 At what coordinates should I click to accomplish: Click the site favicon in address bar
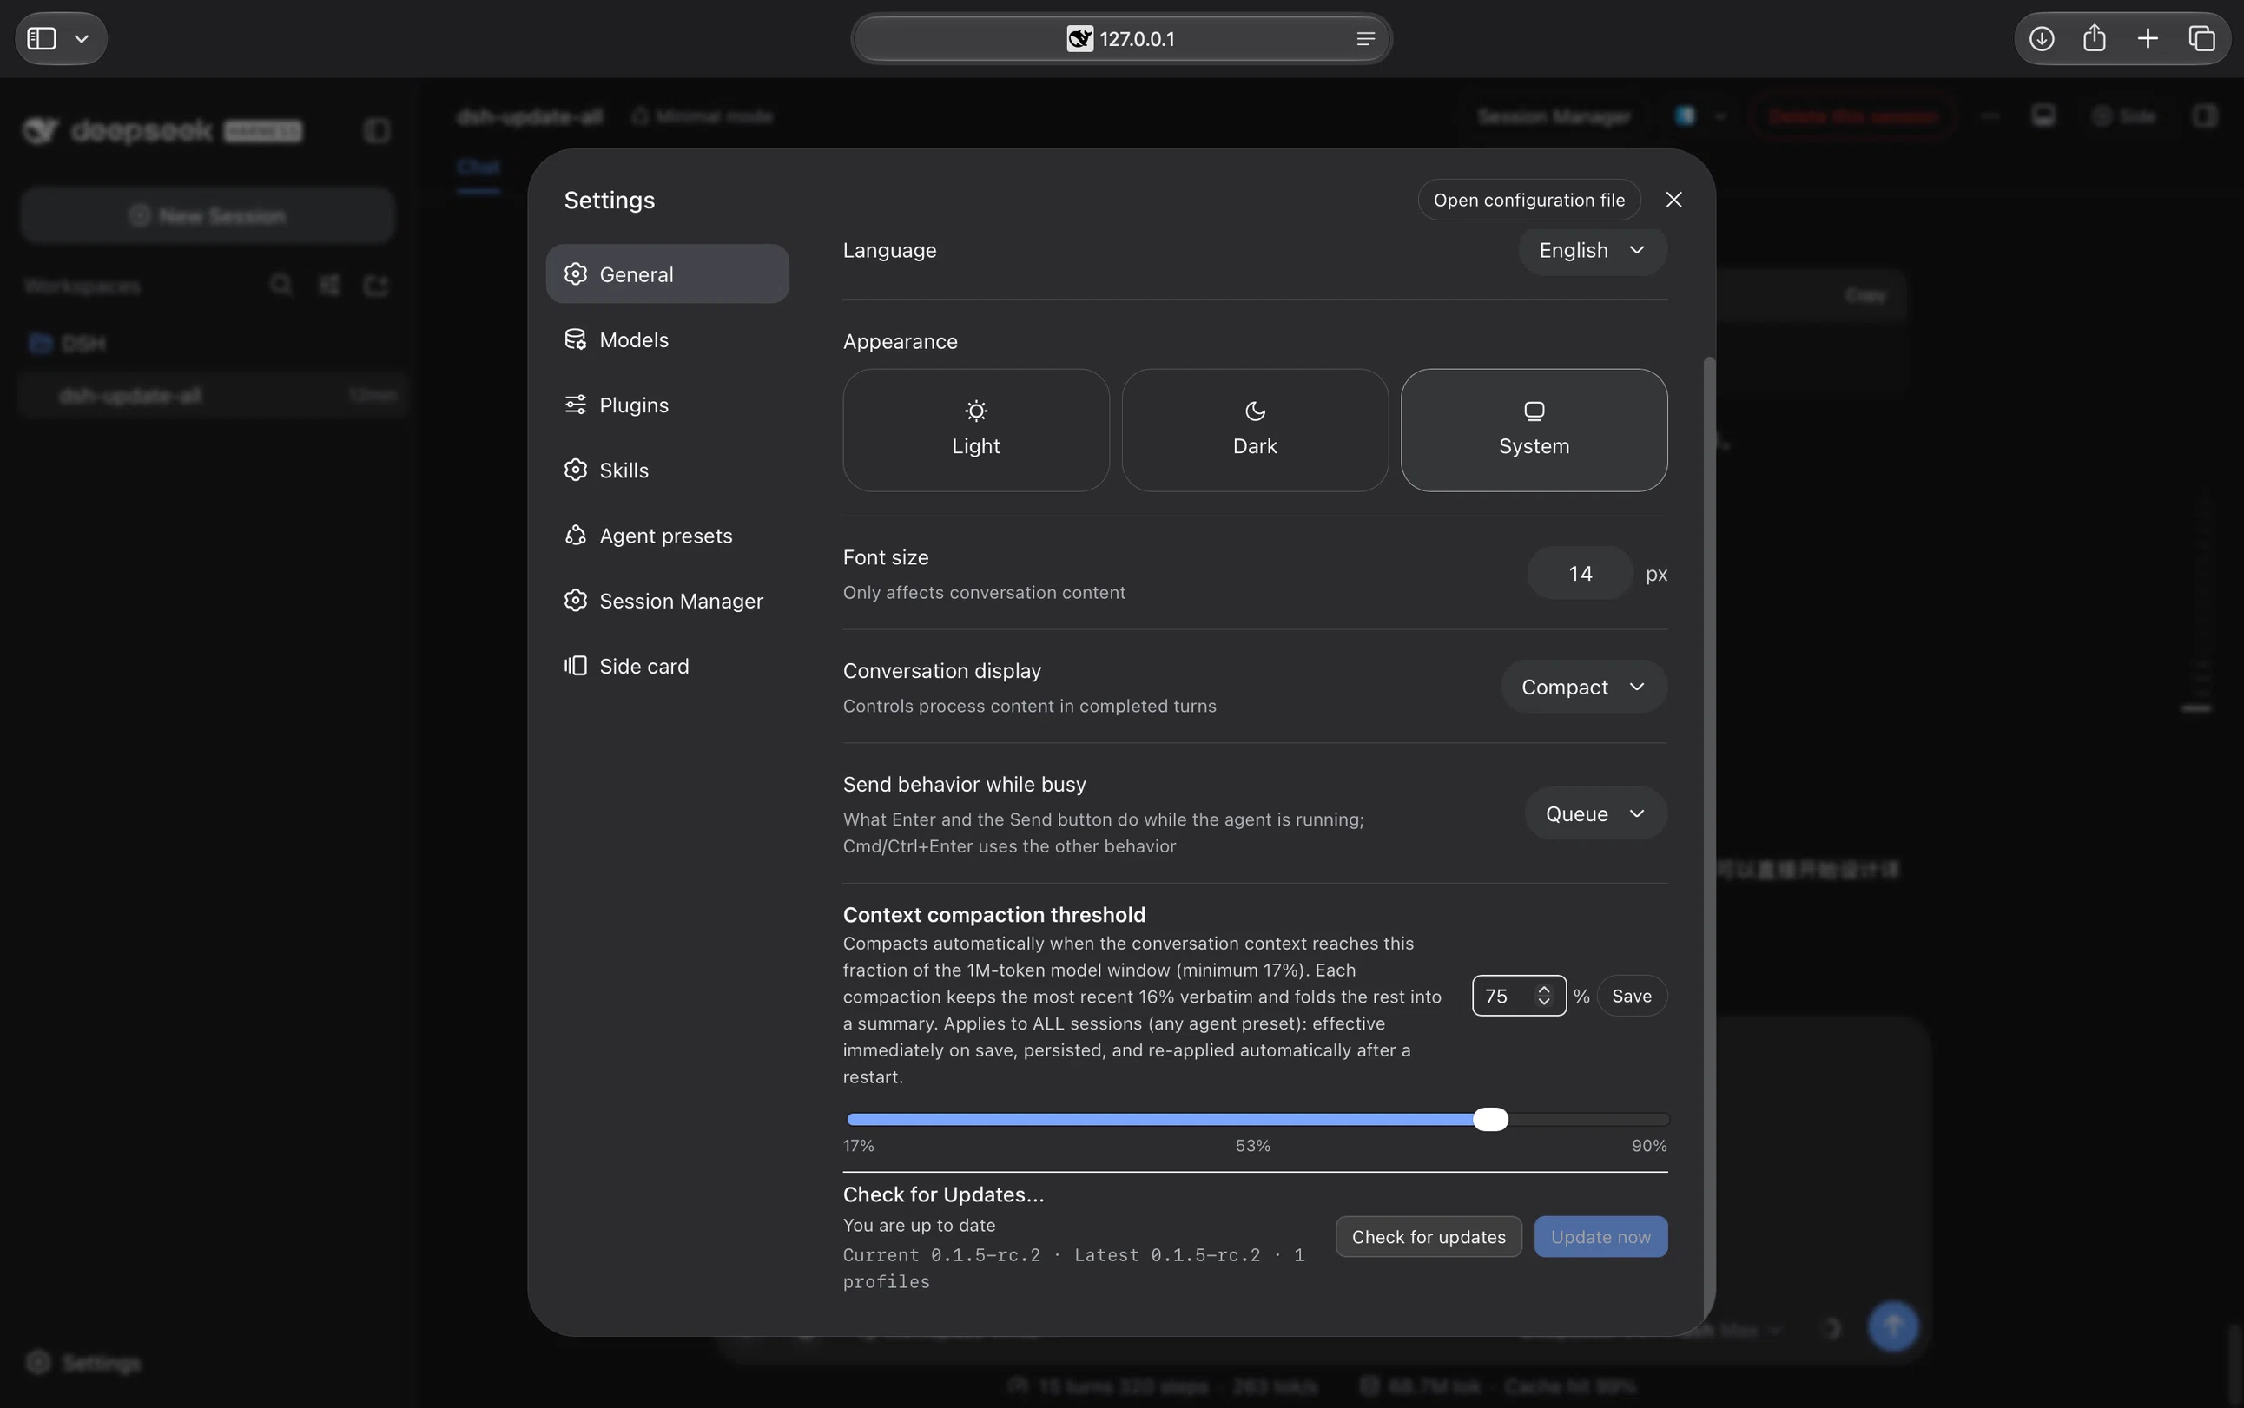coord(1079,38)
